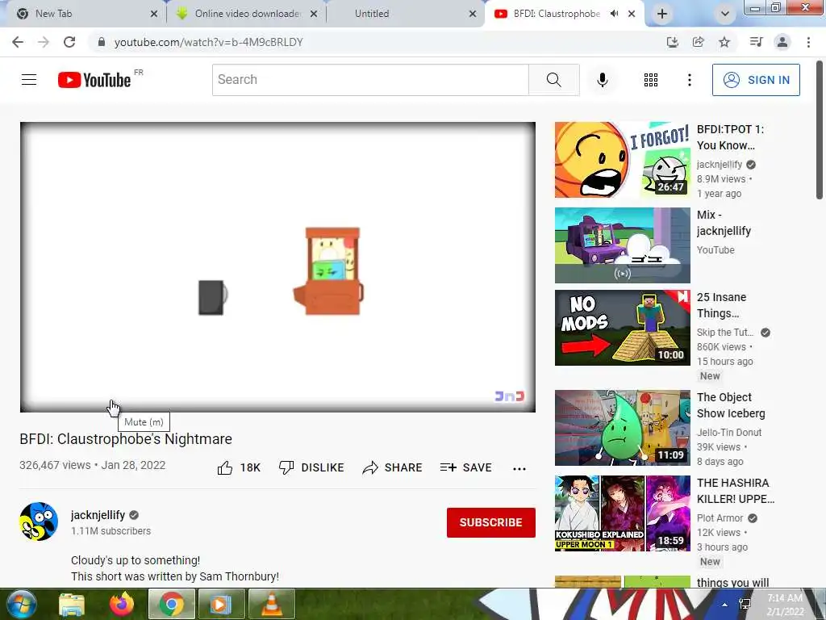This screenshot has height=620, width=826.
Task: Open The Object Show Iceberg title
Action: tap(731, 405)
